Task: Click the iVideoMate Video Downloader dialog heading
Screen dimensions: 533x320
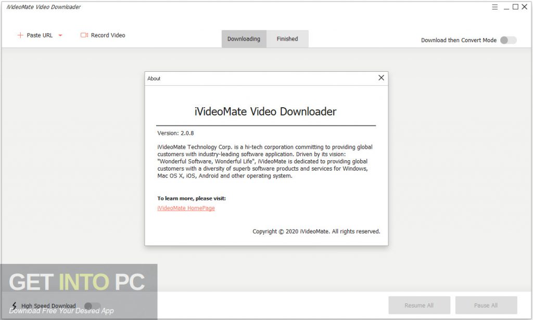Action: pos(265,111)
